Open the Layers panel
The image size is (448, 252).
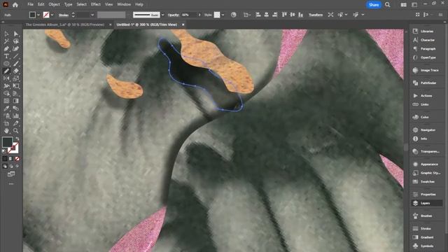(427, 203)
